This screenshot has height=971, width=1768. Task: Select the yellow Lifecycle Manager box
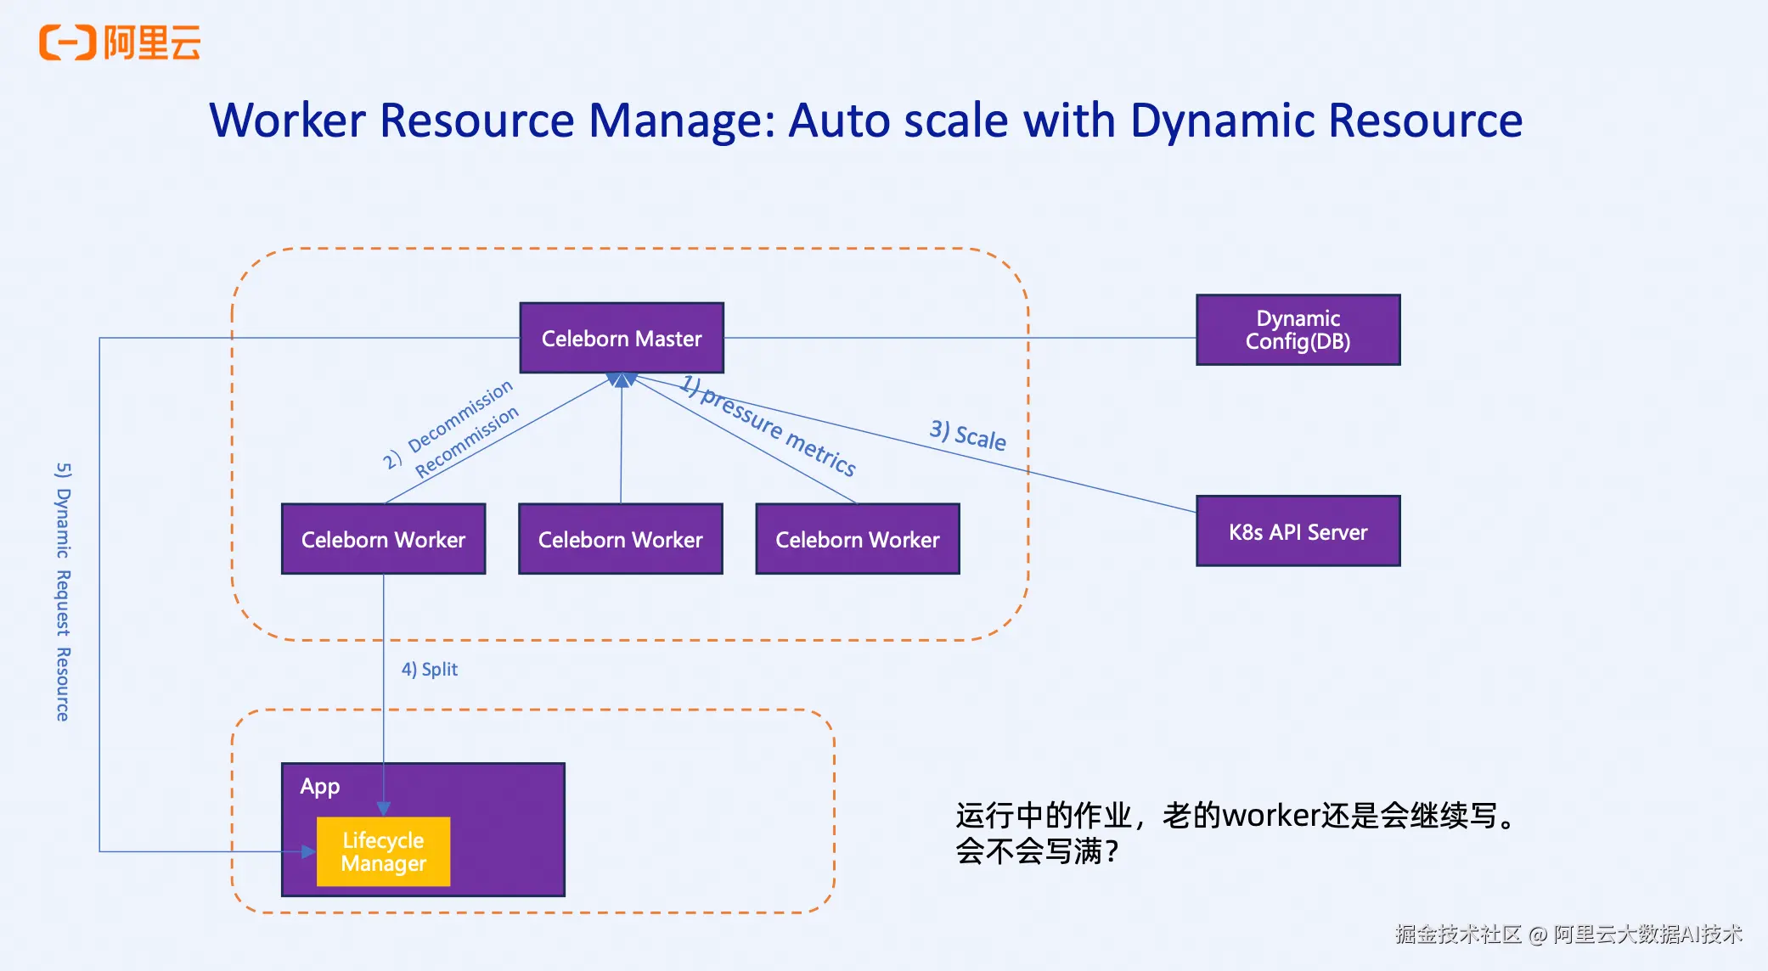click(x=383, y=851)
